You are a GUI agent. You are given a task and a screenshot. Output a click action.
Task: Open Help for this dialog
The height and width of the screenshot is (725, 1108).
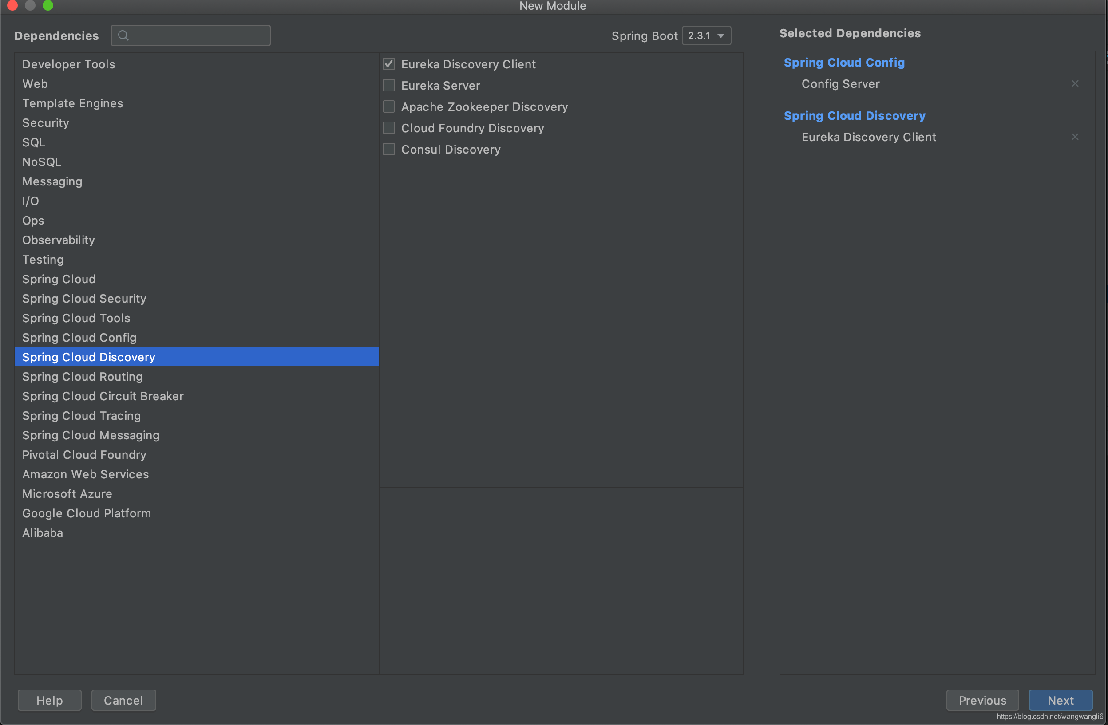49,700
